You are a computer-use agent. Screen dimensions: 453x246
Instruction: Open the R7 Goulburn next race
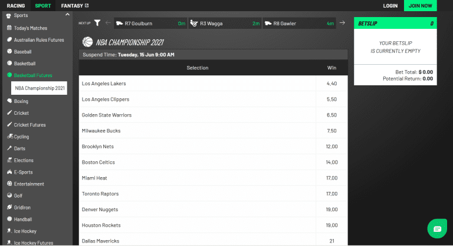coord(150,24)
